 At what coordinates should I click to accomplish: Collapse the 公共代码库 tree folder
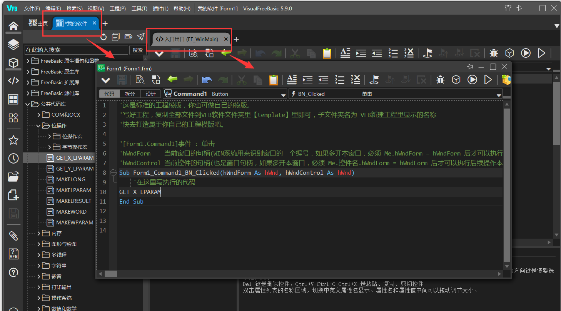pos(28,104)
